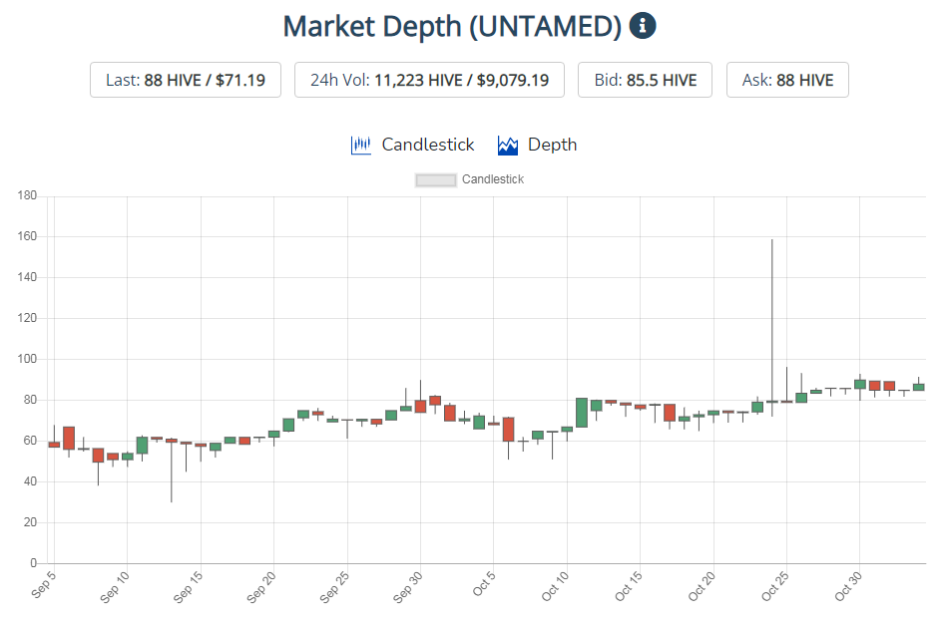Click the 60 y-axis label
The width and height of the screenshot is (941, 630).
(30, 441)
